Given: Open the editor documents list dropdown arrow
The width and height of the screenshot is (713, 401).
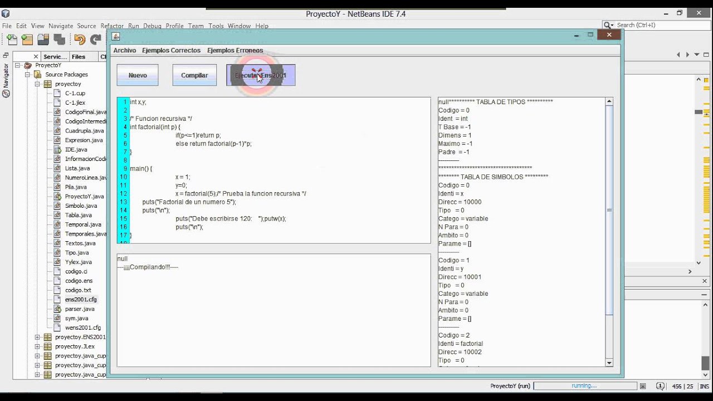Looking at the screenshot, I should (697, 55).
